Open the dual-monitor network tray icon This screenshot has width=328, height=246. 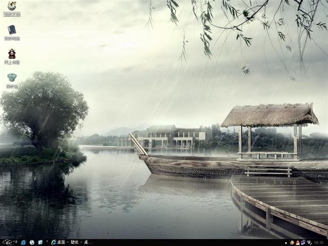[303, 242]
